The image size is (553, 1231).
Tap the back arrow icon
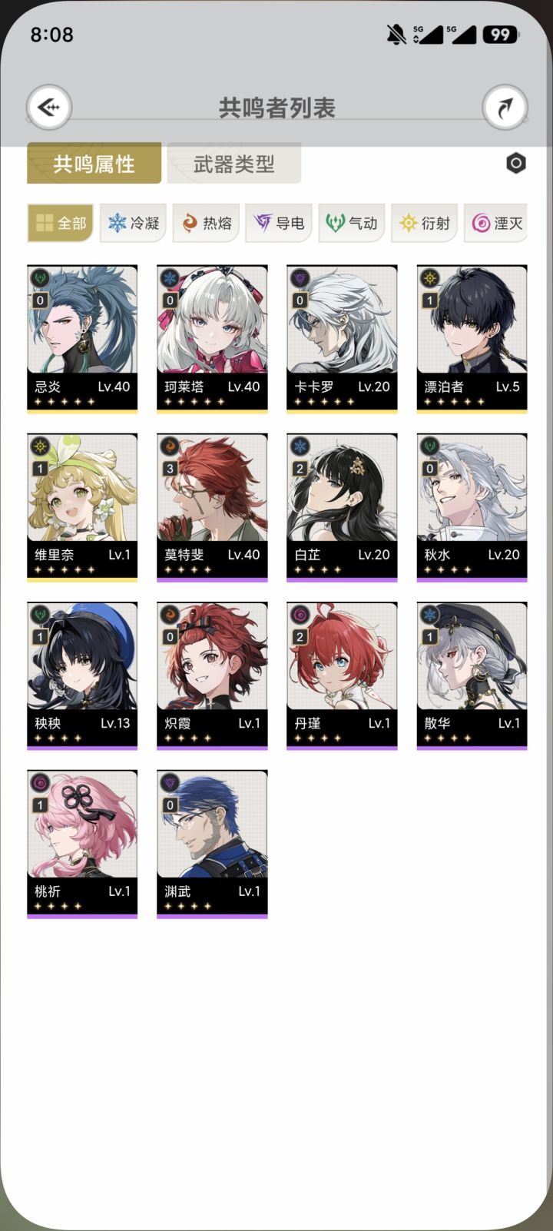[x=49, y=107]
